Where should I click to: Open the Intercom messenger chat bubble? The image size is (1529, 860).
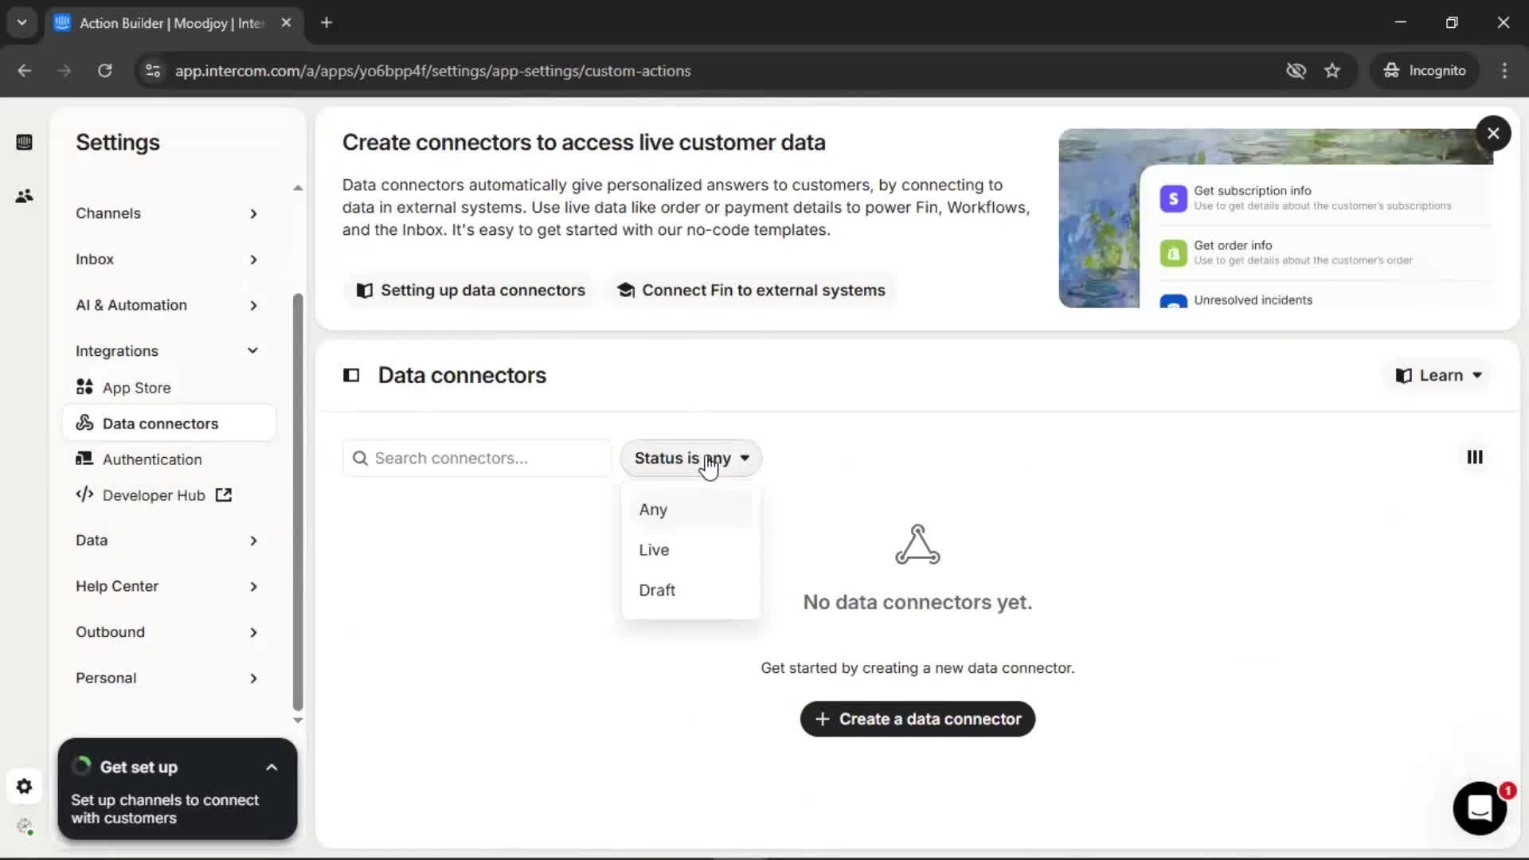click(x=1480, y=808)
